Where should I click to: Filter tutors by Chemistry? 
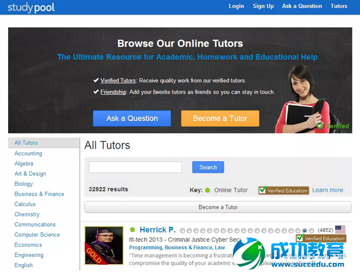point(27,214)
